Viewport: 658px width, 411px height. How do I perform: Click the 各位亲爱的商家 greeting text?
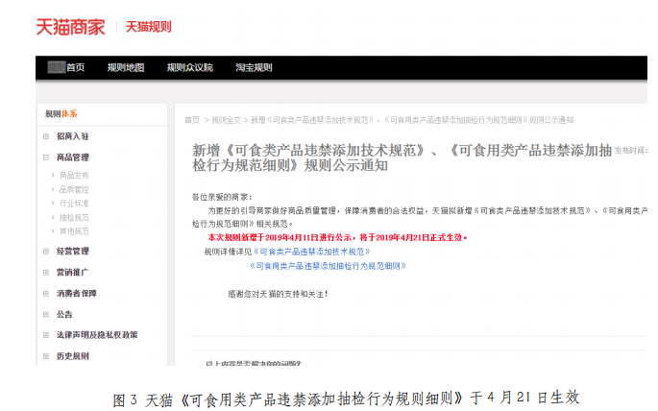coord(222,197)
